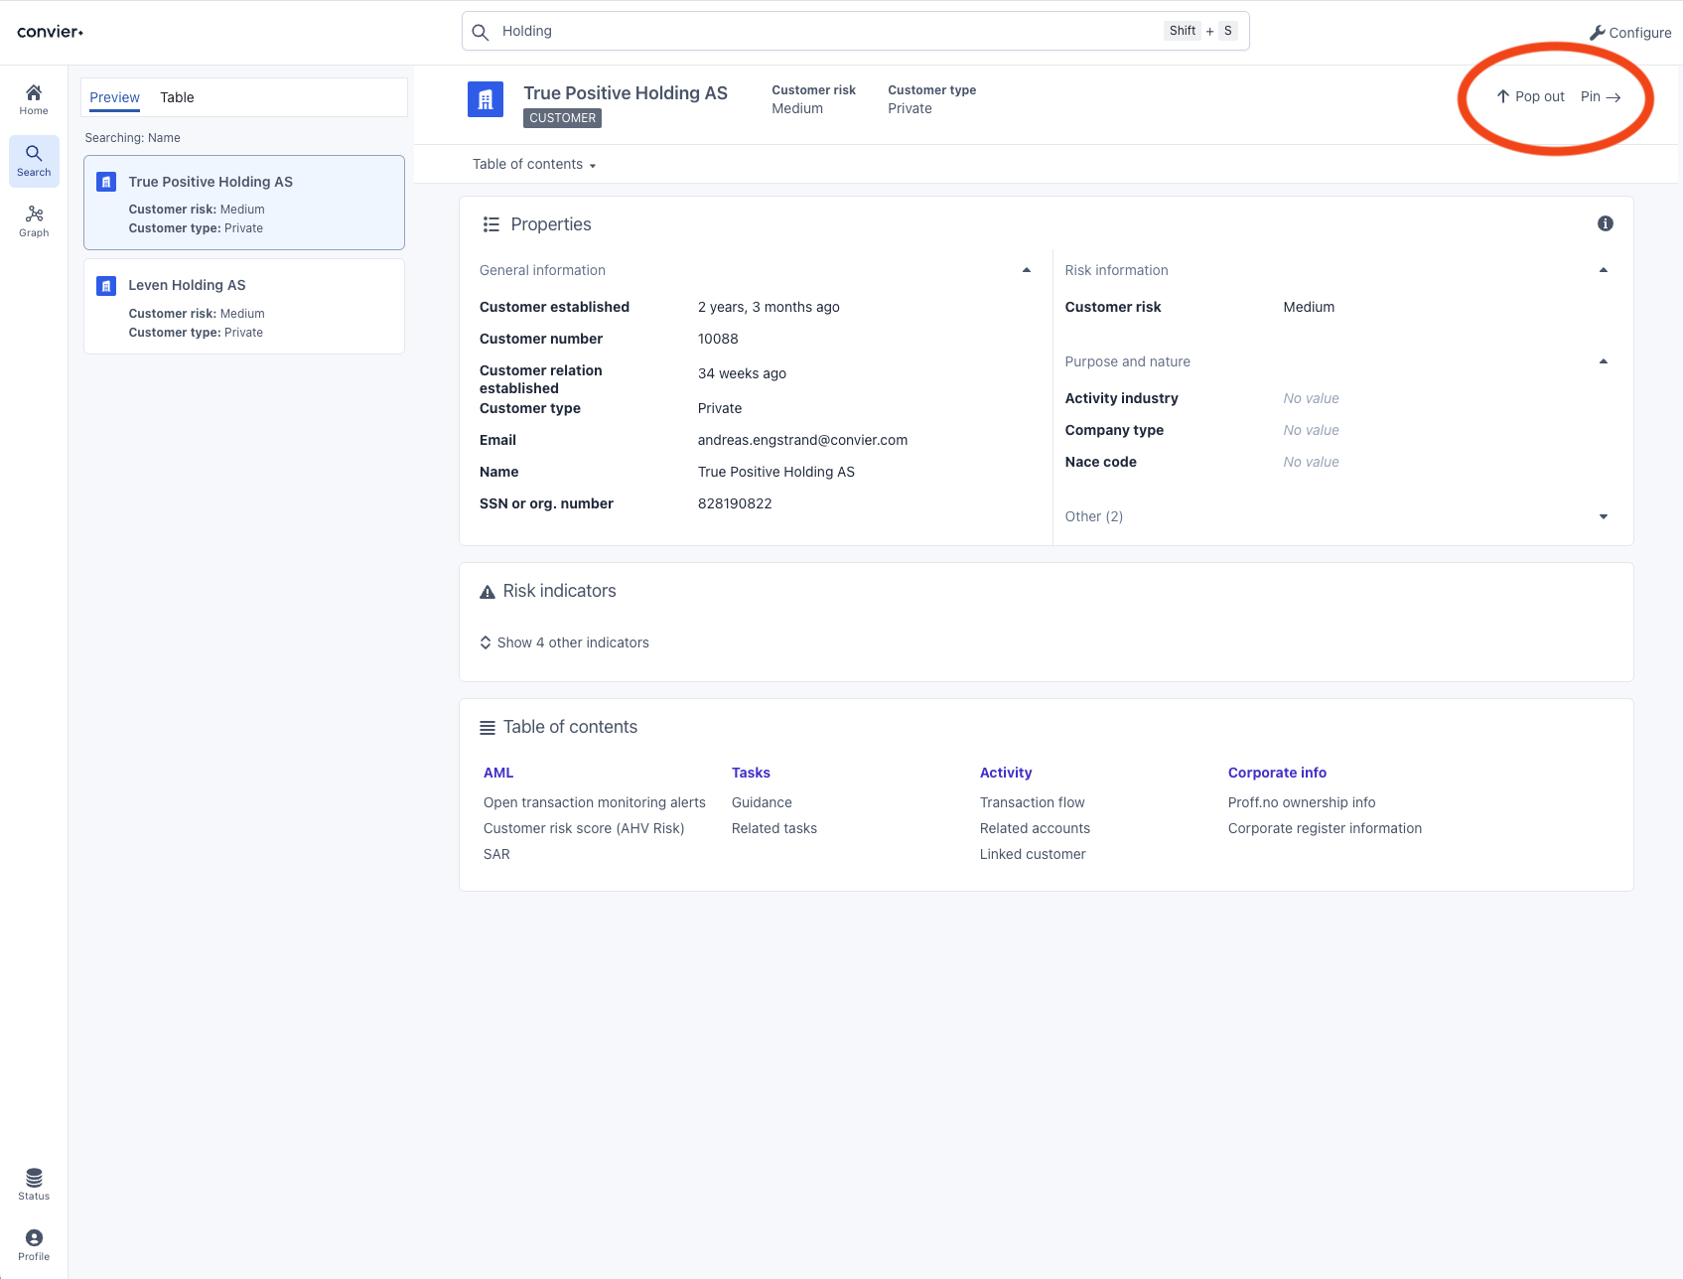
Task: Open Configure settings
Action: point(1630,33)
